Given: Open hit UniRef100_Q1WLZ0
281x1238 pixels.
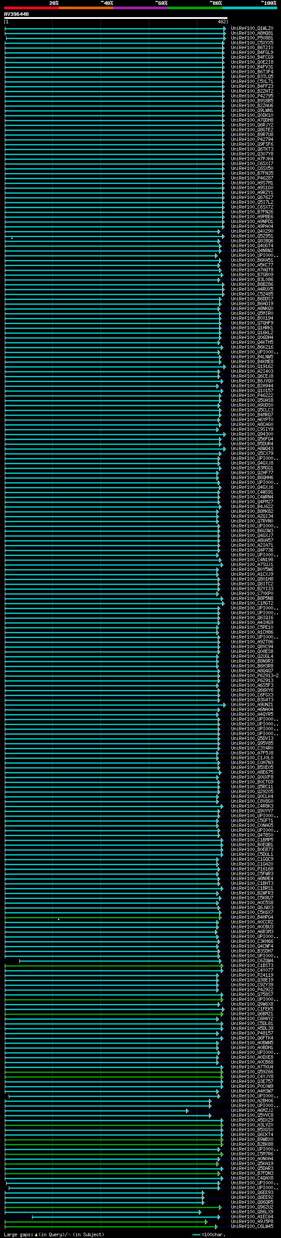Looking at the screenshot, I should click(252, 29).
